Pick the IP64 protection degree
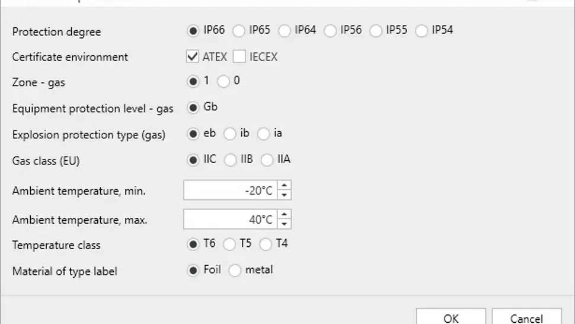575x324 pixels. 285,30
